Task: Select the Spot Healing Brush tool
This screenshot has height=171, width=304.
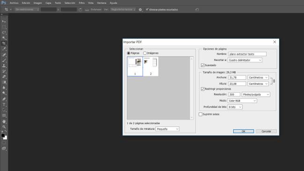Action: coord(4,55)
